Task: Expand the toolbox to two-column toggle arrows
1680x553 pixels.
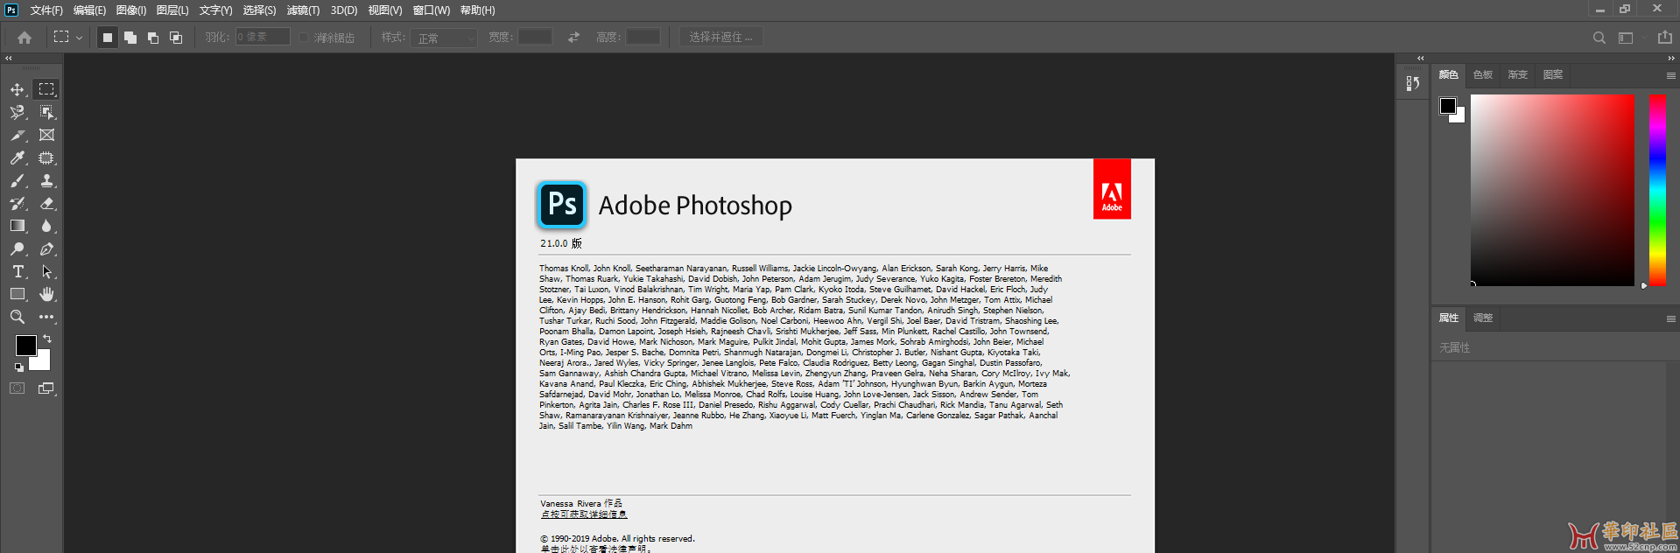Action: (9, 59)
